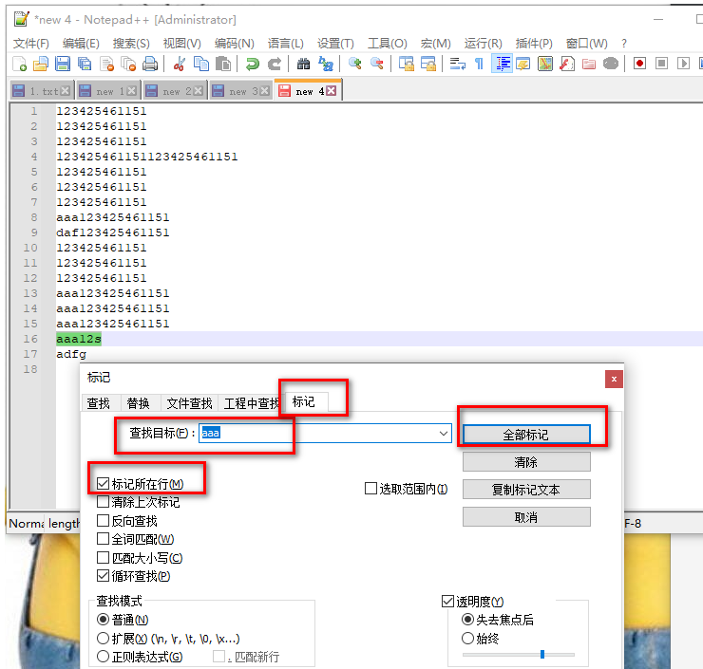Select the 普通 search mode radio button
Viewport: 703px width, 669px height.
104,620
